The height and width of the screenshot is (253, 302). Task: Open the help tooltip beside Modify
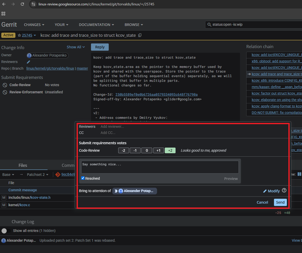284,190
